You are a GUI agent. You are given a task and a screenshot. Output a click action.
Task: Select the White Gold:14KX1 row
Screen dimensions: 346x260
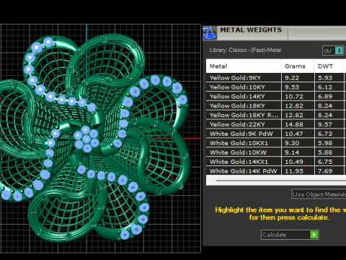276,162
